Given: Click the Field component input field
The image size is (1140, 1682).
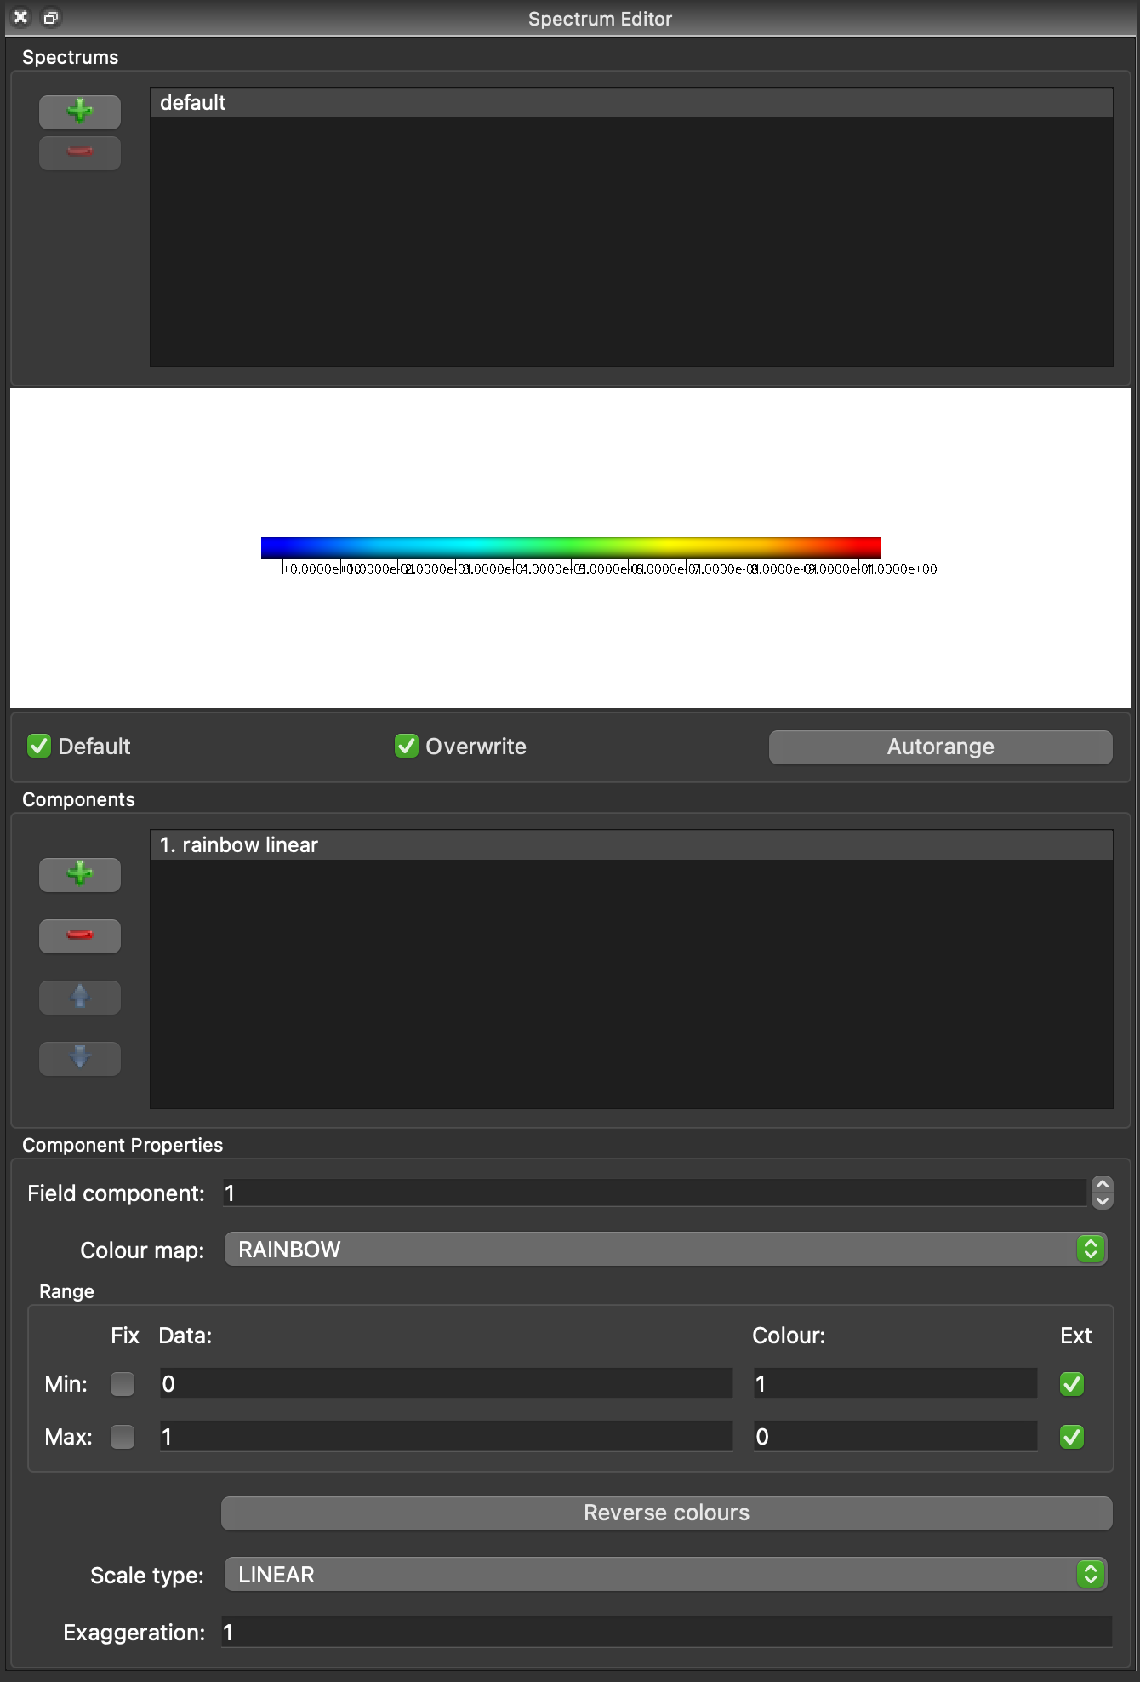Looking at the screenshot, I should (x=655, y=1193).
